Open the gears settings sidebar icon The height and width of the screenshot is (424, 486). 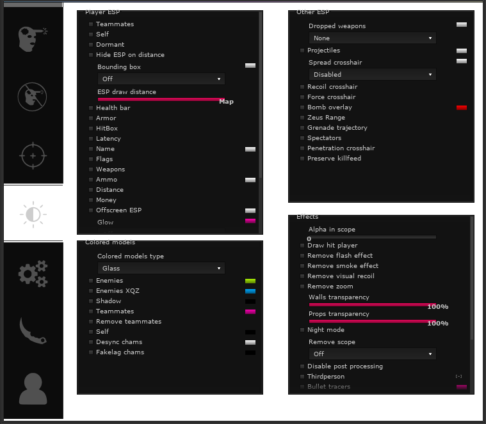pos(33,273)
